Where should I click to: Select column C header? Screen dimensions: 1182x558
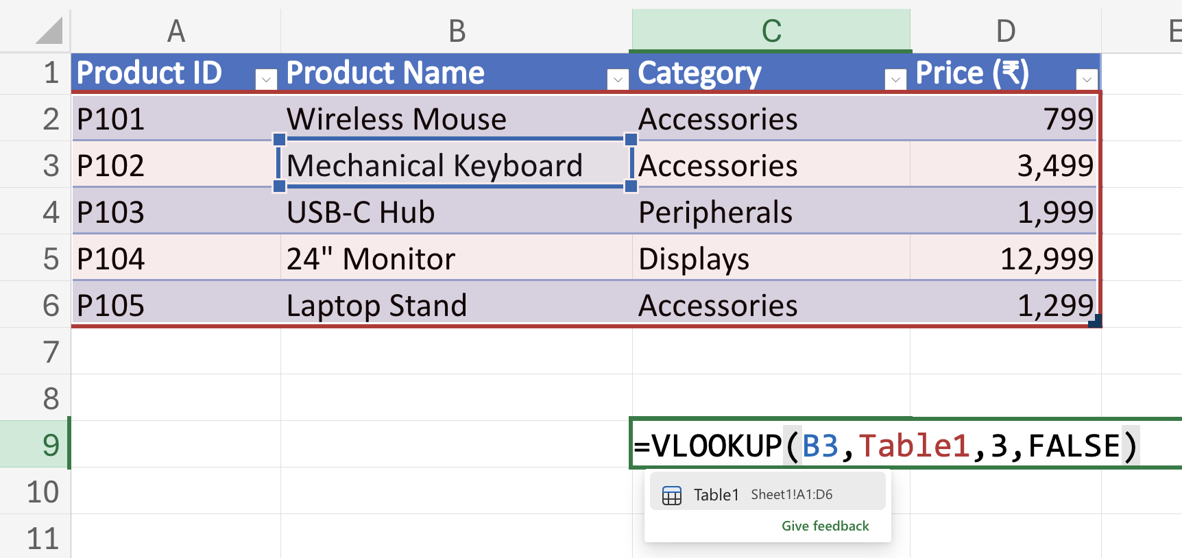tap(771, 31)
